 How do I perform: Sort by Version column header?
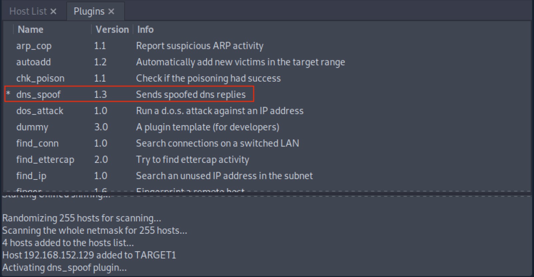112,30
